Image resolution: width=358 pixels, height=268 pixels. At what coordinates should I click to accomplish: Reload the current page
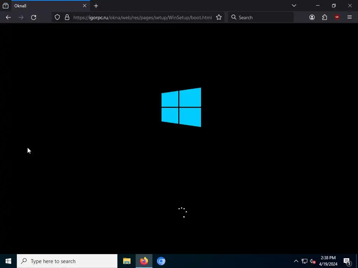coord(34,17)
